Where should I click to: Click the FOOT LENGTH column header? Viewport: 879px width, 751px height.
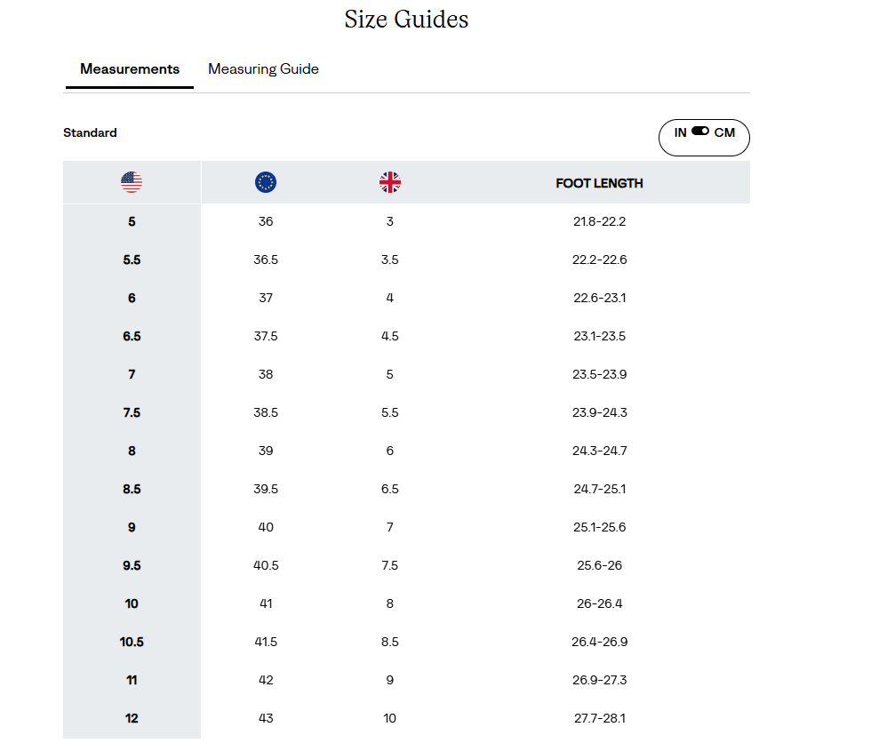pyautogui.click(x=599, y=183)
